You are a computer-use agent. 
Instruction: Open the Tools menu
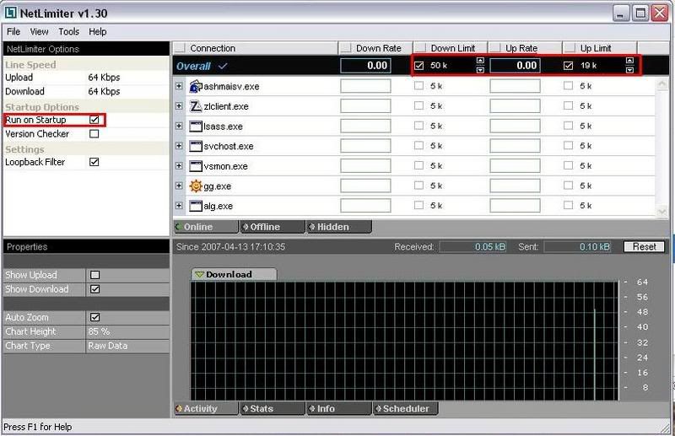click(x=69, y=31)
